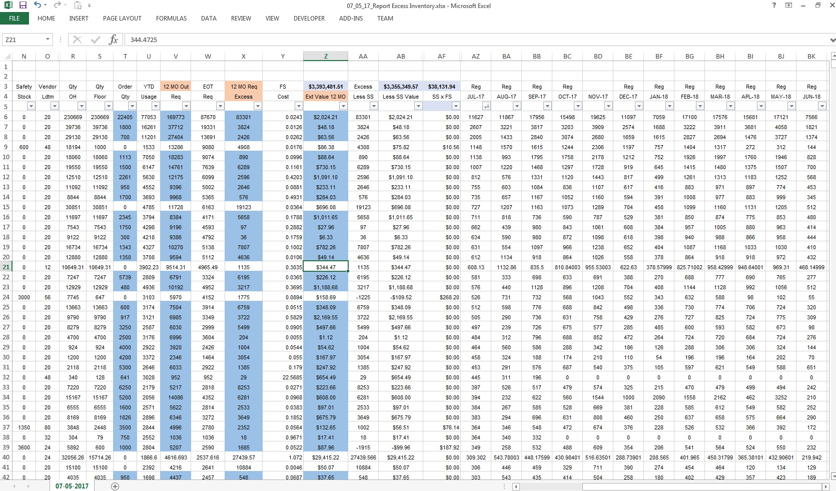
Task: Select row 21 header
Action: [x=6, y=267]
